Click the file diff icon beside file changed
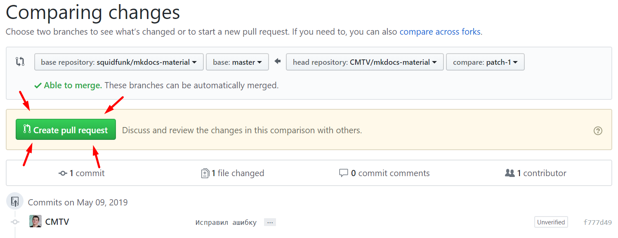 point(205,174)
